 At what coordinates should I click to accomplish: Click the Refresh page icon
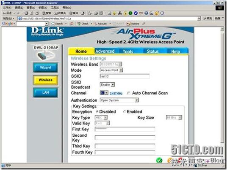tap(32, 13)
